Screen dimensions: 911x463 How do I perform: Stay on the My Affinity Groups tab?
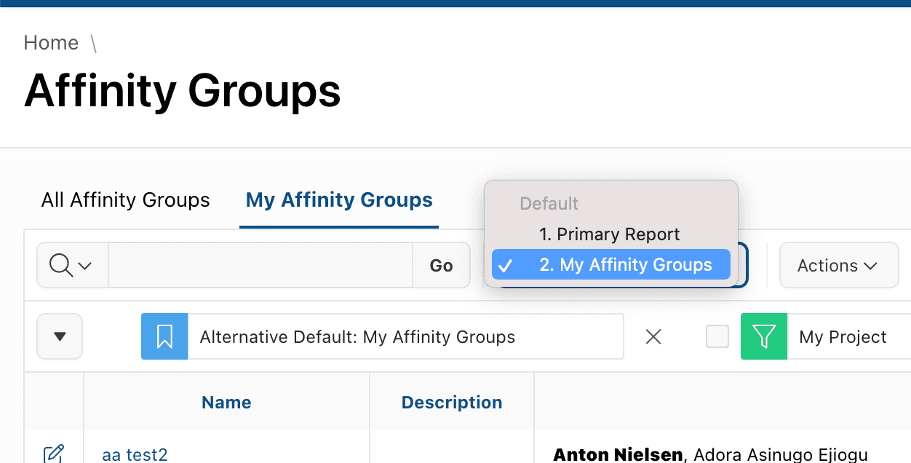point(338,199)
